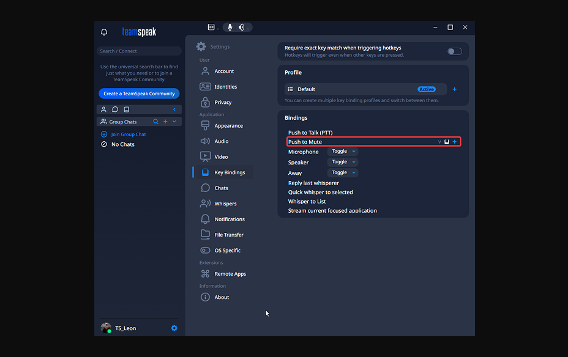568x357 pixels.
Task: Open the Whispers settings page
Action: (225, 204)
